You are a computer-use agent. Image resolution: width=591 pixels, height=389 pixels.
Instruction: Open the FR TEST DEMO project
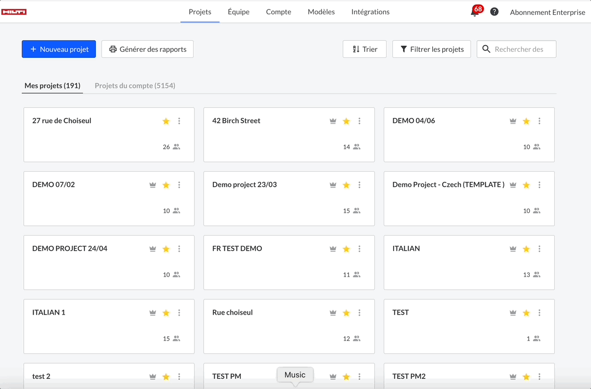pos(289,262)
